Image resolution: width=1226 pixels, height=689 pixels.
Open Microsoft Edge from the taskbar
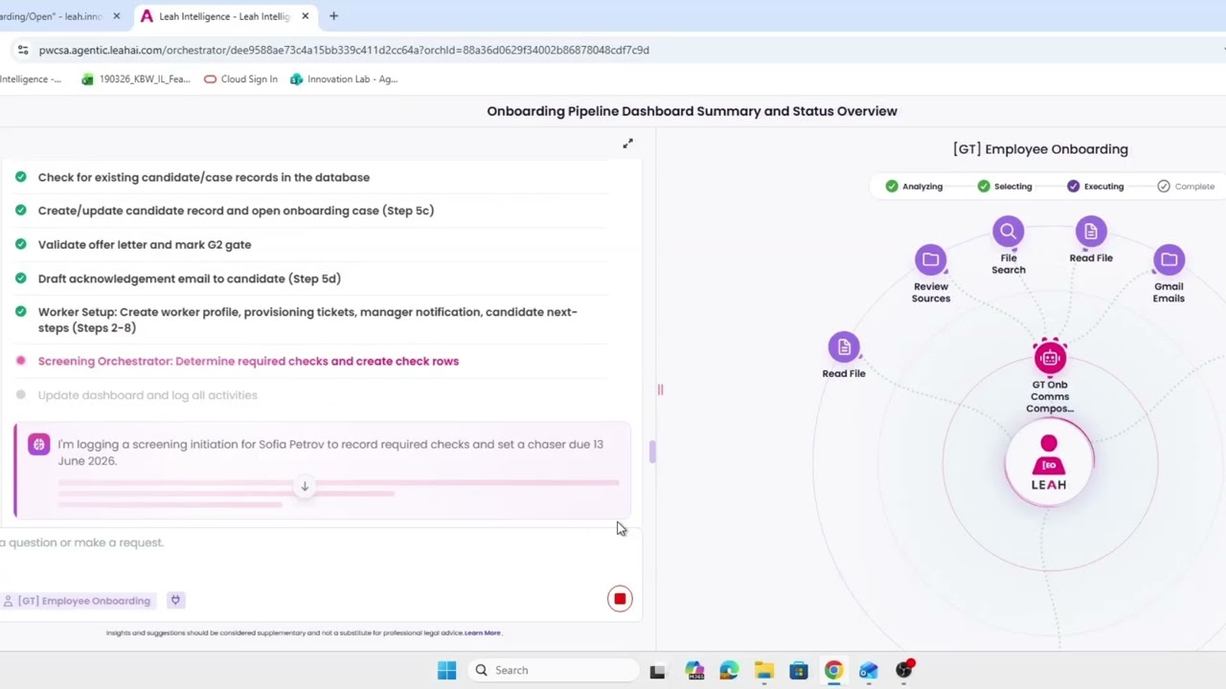tap(729, 671)
